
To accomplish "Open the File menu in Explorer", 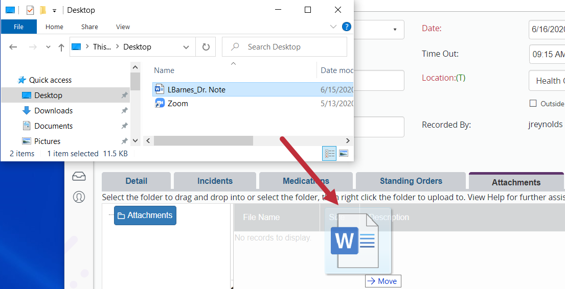I will point(18,27).
